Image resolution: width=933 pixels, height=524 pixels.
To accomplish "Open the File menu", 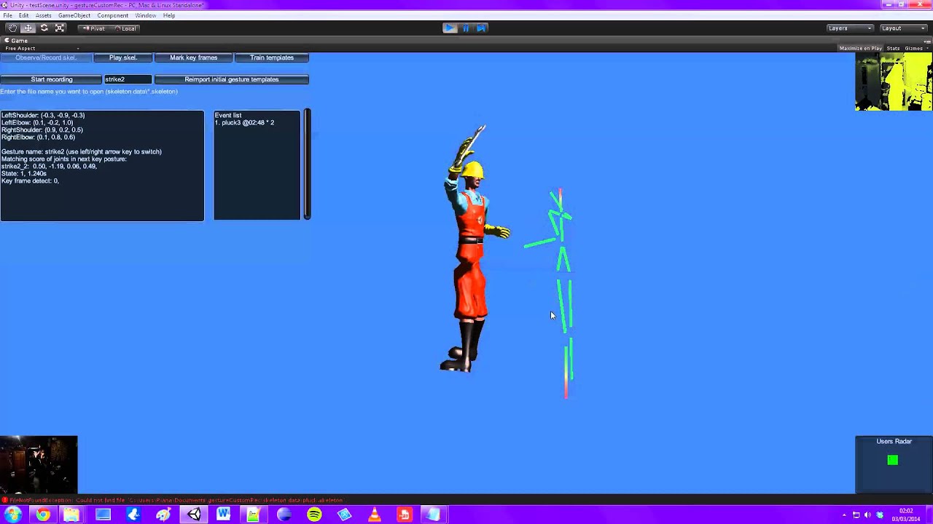I will pos(7,15).
